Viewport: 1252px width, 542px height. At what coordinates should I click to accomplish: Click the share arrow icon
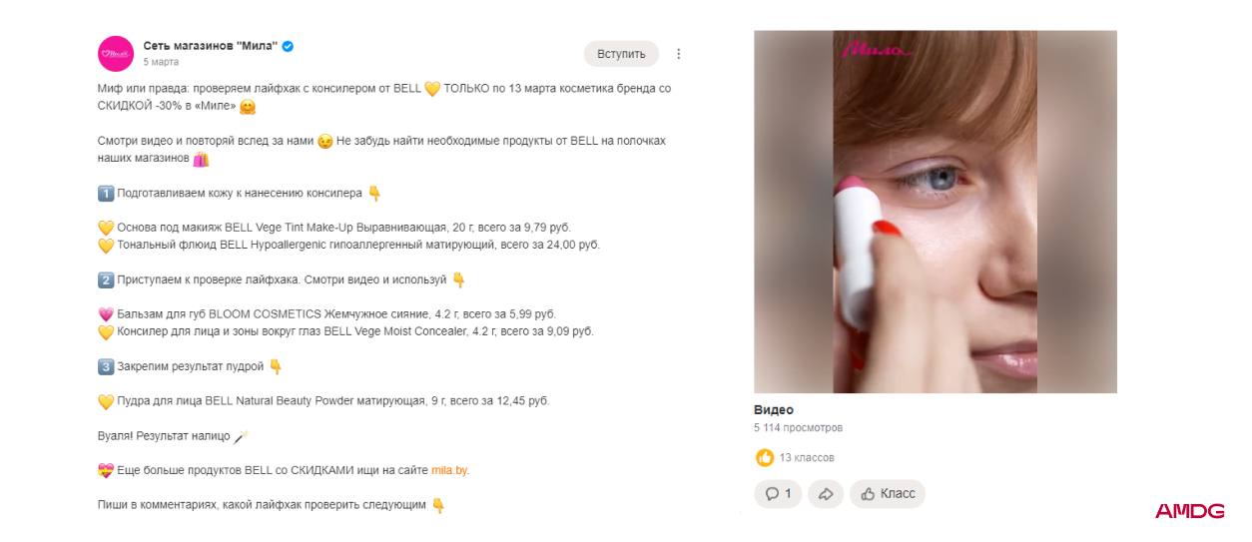(826, 494)
